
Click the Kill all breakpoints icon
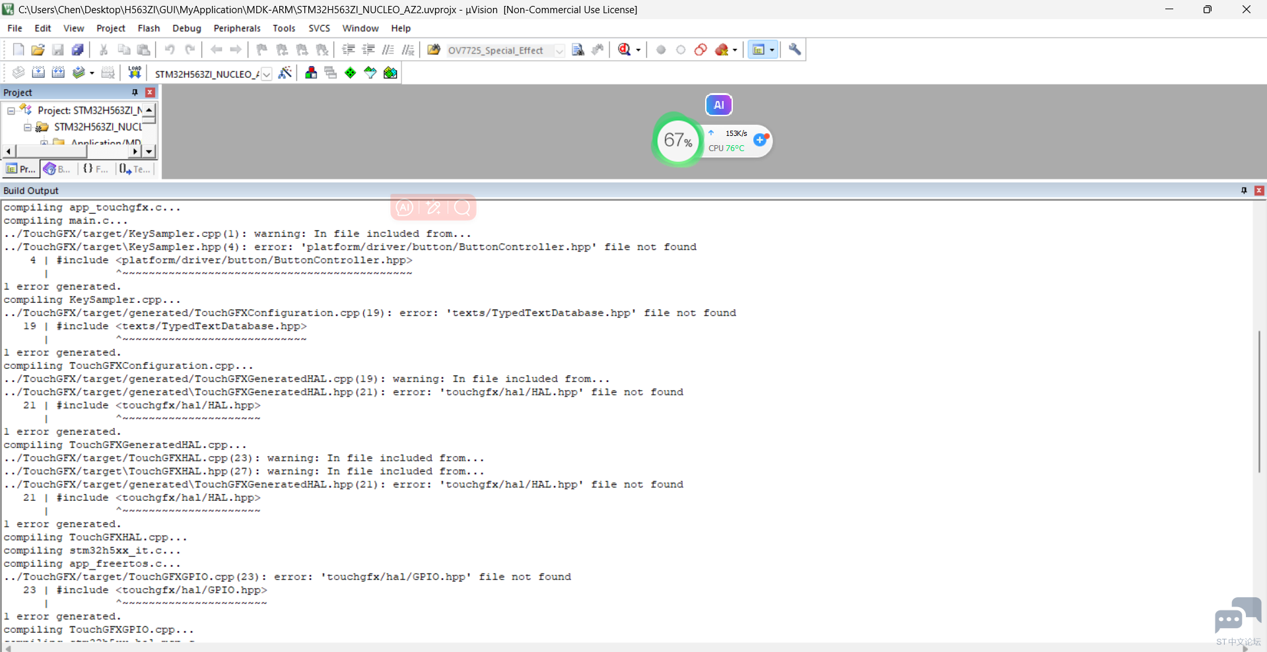click(x=722, y=49)
